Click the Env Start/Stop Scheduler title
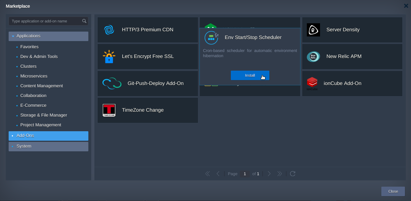The image size is (411, 201). click(x=253, y=38)
